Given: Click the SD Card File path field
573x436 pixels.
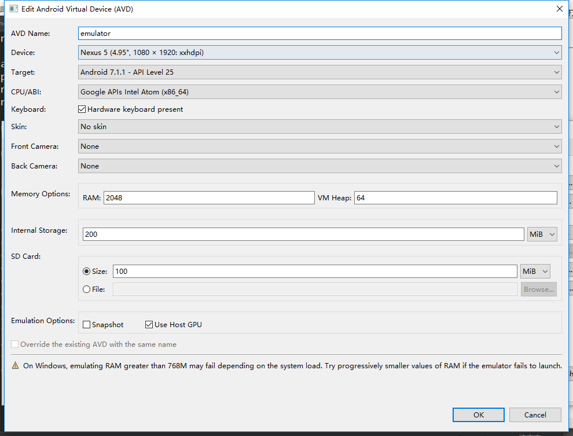Looking at the screenshot, I should 315,290.
